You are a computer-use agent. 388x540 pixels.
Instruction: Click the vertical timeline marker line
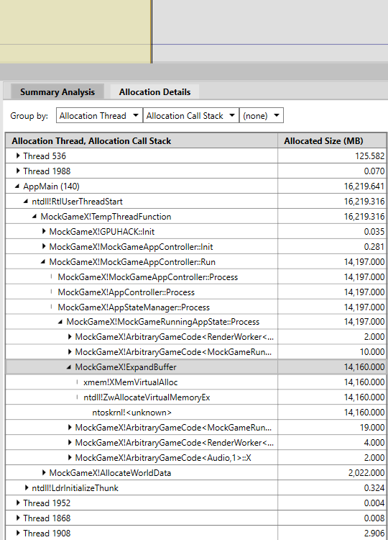(x=151, y=31)
